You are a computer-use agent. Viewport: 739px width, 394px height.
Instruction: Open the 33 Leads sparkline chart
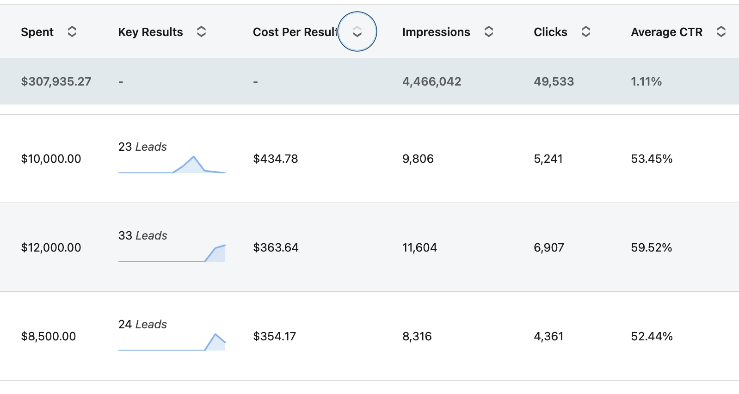(x=172, y=254)
